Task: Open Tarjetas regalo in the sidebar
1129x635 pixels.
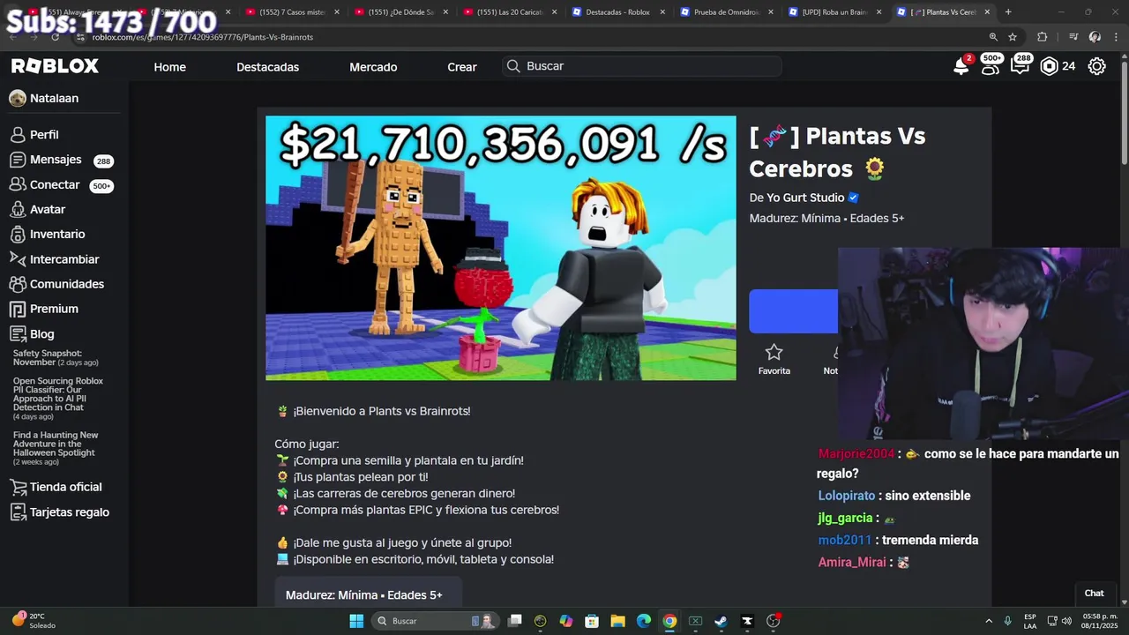Action: (x=70, y=512)
